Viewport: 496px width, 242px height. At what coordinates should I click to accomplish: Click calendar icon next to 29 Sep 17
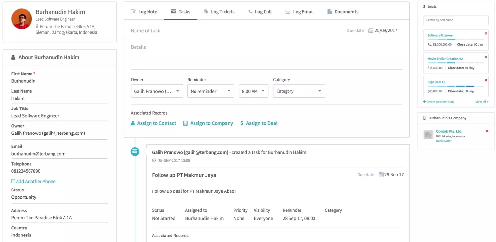[381, 175]
